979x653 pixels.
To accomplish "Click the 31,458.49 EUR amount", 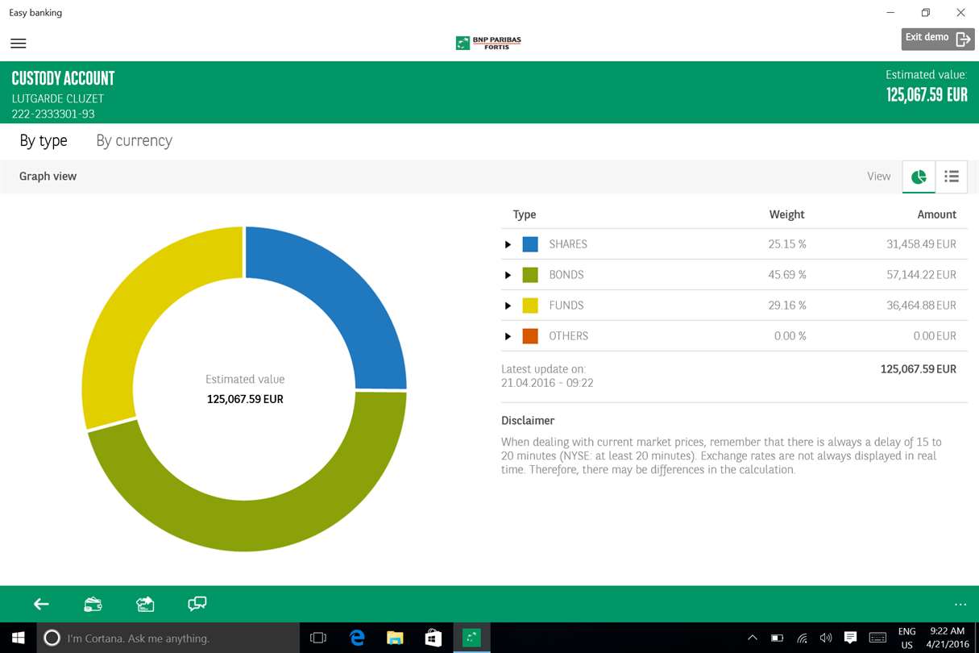I will click(922, 244).
